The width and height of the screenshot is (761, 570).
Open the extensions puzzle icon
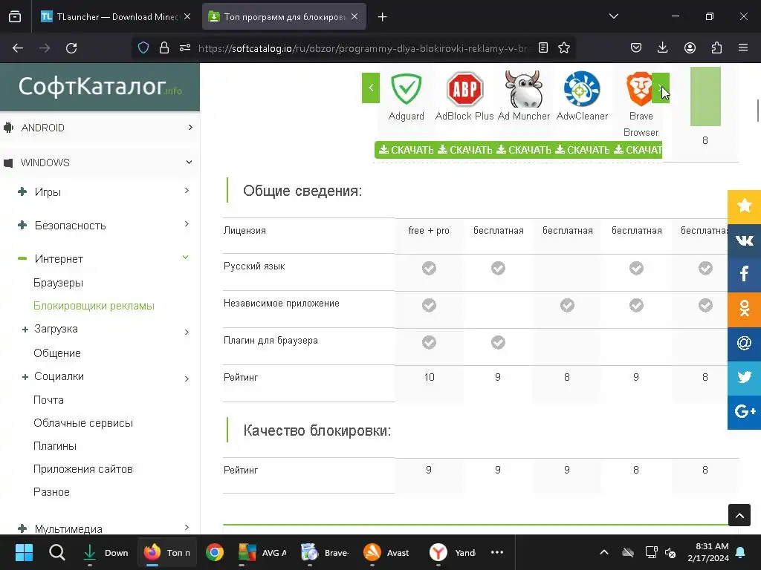[716, 47]
